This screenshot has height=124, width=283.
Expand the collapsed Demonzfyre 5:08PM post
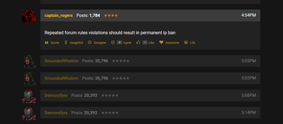(x=150, y=95)
